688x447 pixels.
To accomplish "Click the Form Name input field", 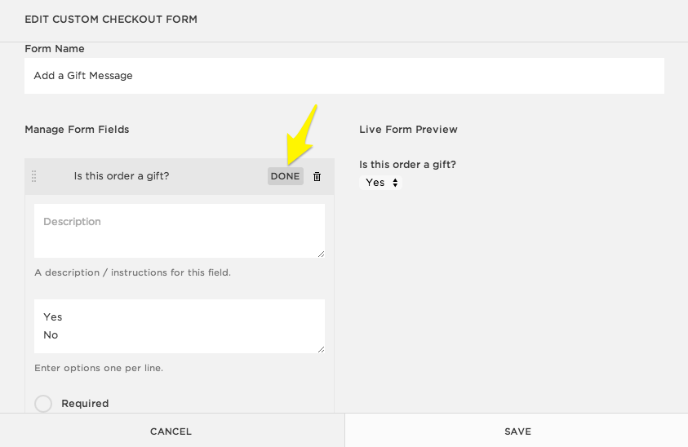I will [x=344, y=76].
